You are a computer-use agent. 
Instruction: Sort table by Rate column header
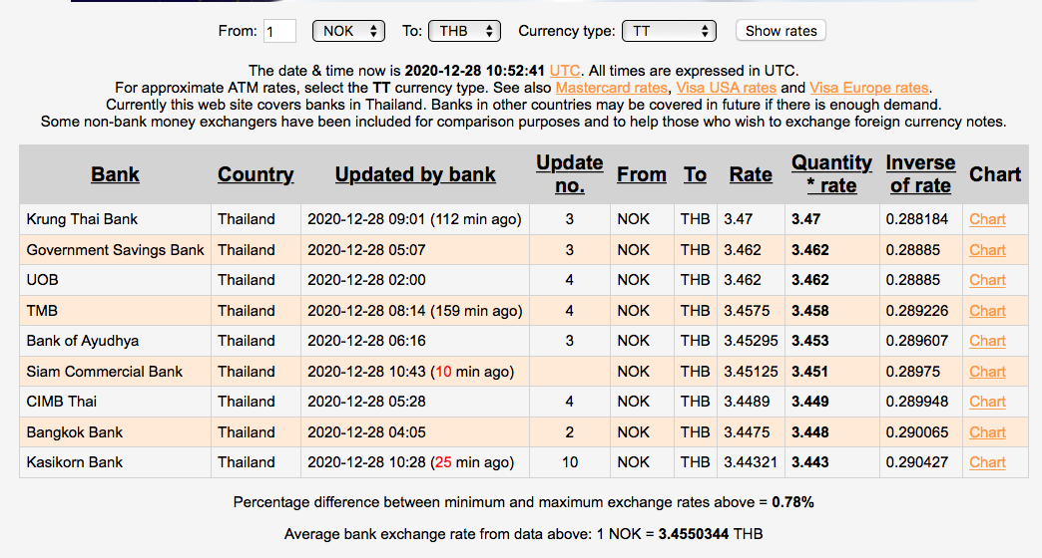coord(751,174)
